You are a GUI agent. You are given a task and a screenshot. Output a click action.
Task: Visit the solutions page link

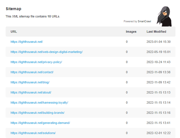tap(33, 133)
